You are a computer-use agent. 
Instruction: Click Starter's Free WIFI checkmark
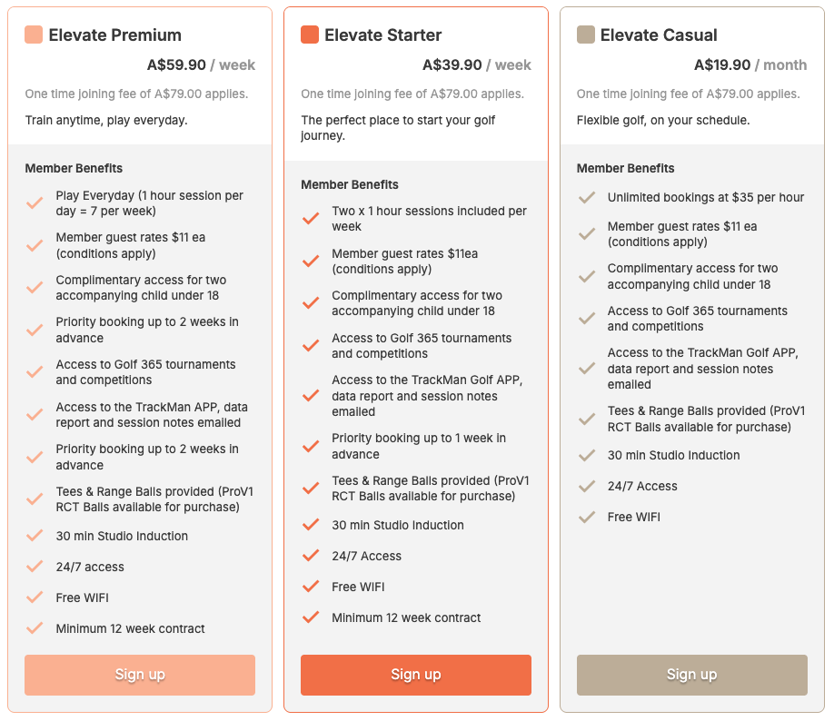point(311,587)
